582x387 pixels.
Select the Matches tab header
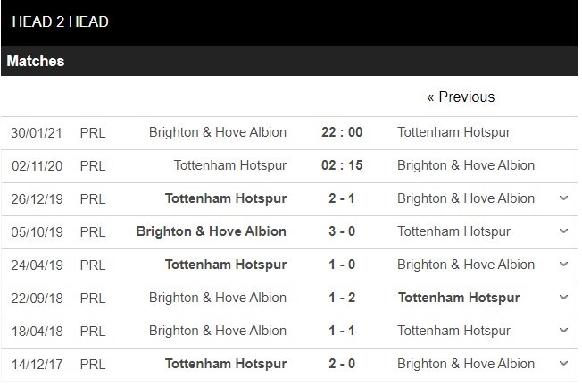pos(36,62)
